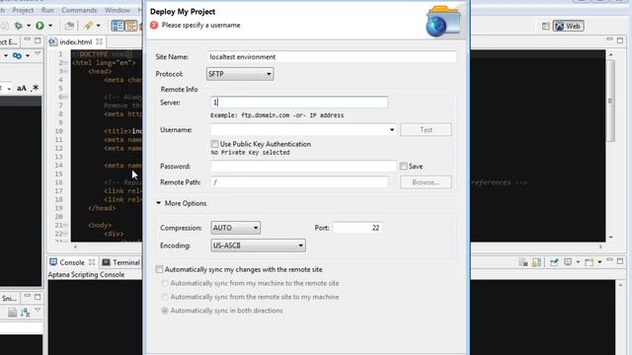
Task: Toggle case-sensitive aA search icon
Action: [22, 88]
